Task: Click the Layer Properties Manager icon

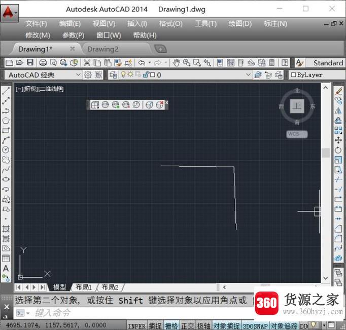Action: click(113, 75)
